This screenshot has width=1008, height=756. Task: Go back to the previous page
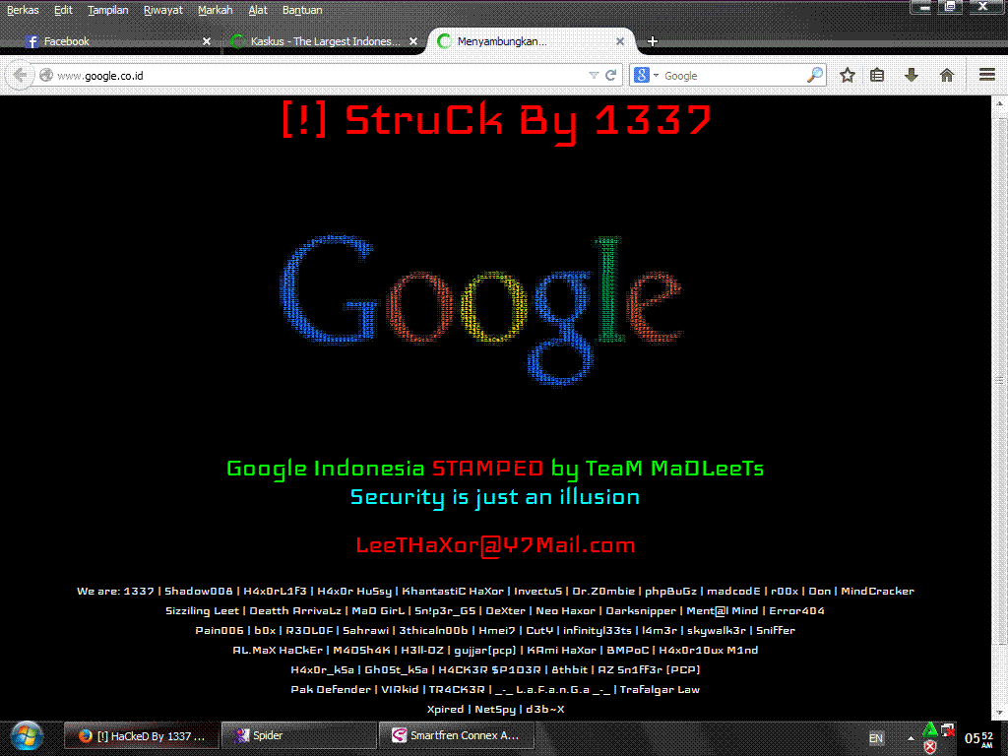(20, 75)
